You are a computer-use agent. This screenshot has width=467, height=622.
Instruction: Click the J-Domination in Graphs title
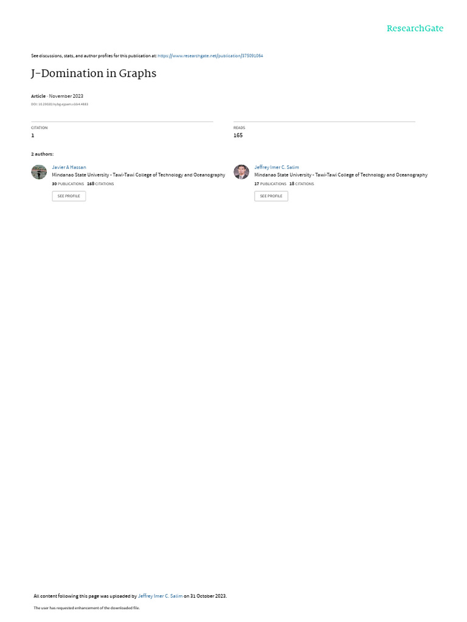pos(94,73)
